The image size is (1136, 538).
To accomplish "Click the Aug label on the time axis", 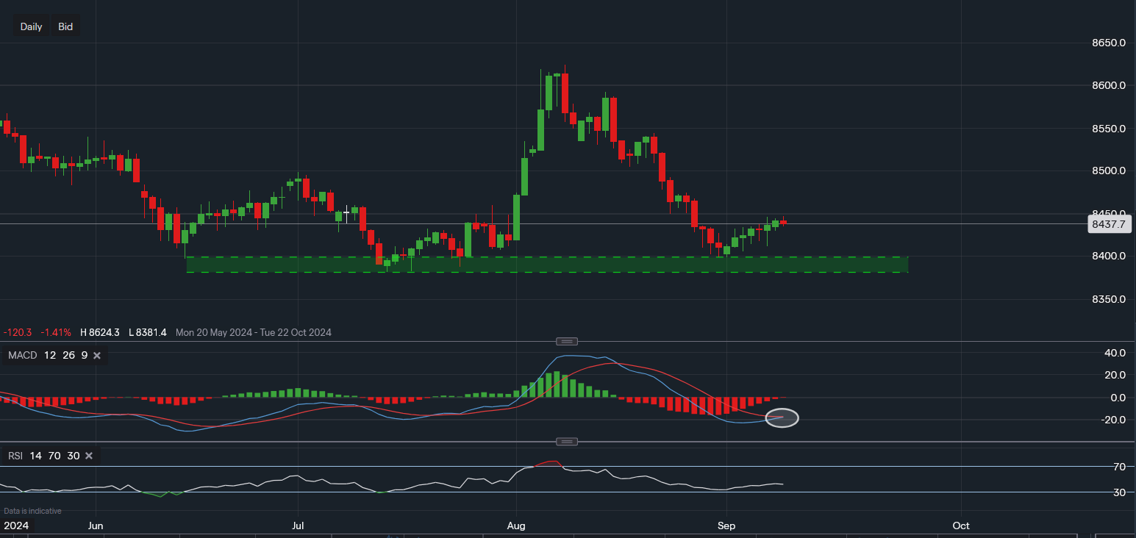I will (x=516, y=526).
